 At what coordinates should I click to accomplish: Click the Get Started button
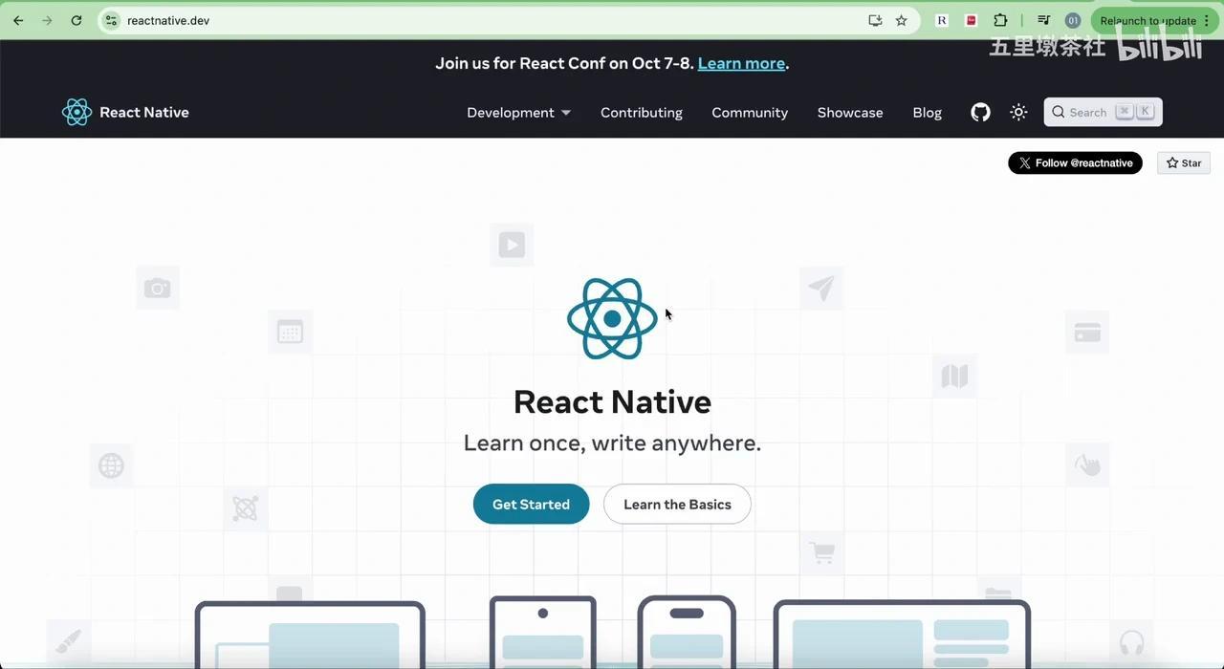531,504
